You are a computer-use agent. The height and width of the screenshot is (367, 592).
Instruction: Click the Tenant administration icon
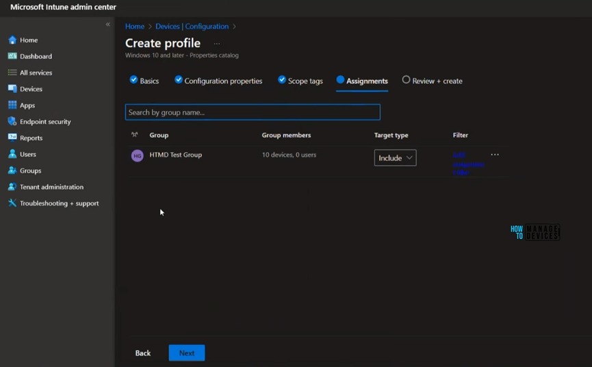click(12, 186)
